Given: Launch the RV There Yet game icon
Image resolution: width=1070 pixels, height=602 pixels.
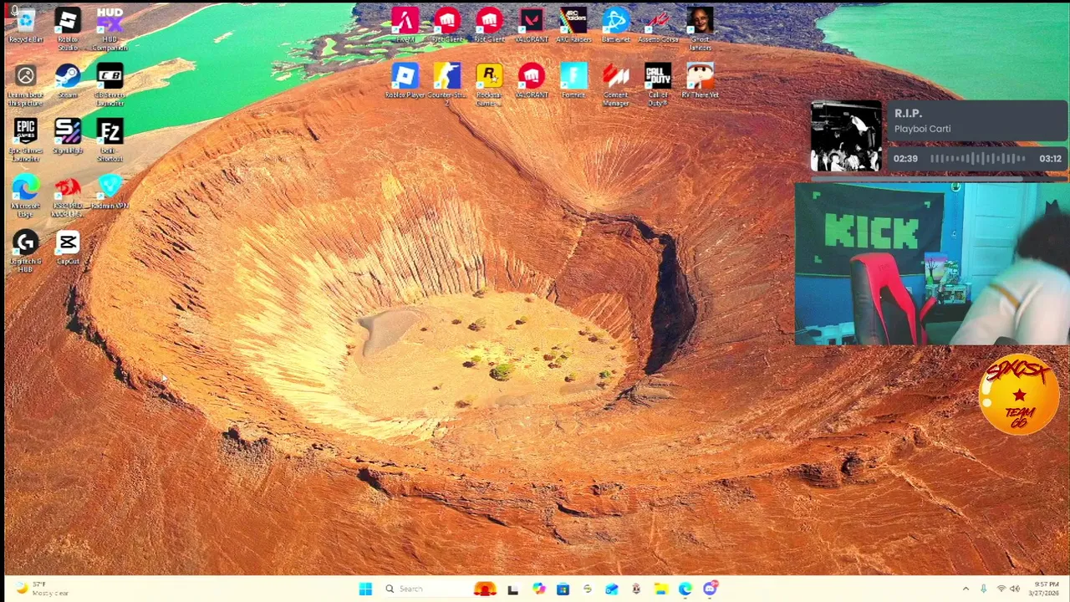Looking at the screenshot, I should click(701, 81).
